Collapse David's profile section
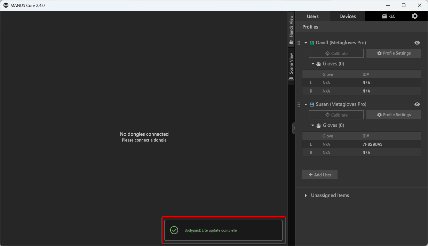 click(x=306, y=43)
